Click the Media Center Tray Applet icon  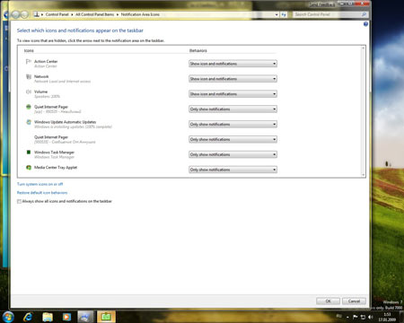pyautogui.click(x=29, y=168)
